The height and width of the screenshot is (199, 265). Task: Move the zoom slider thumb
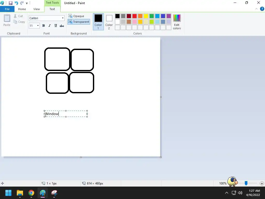point(246,183)
